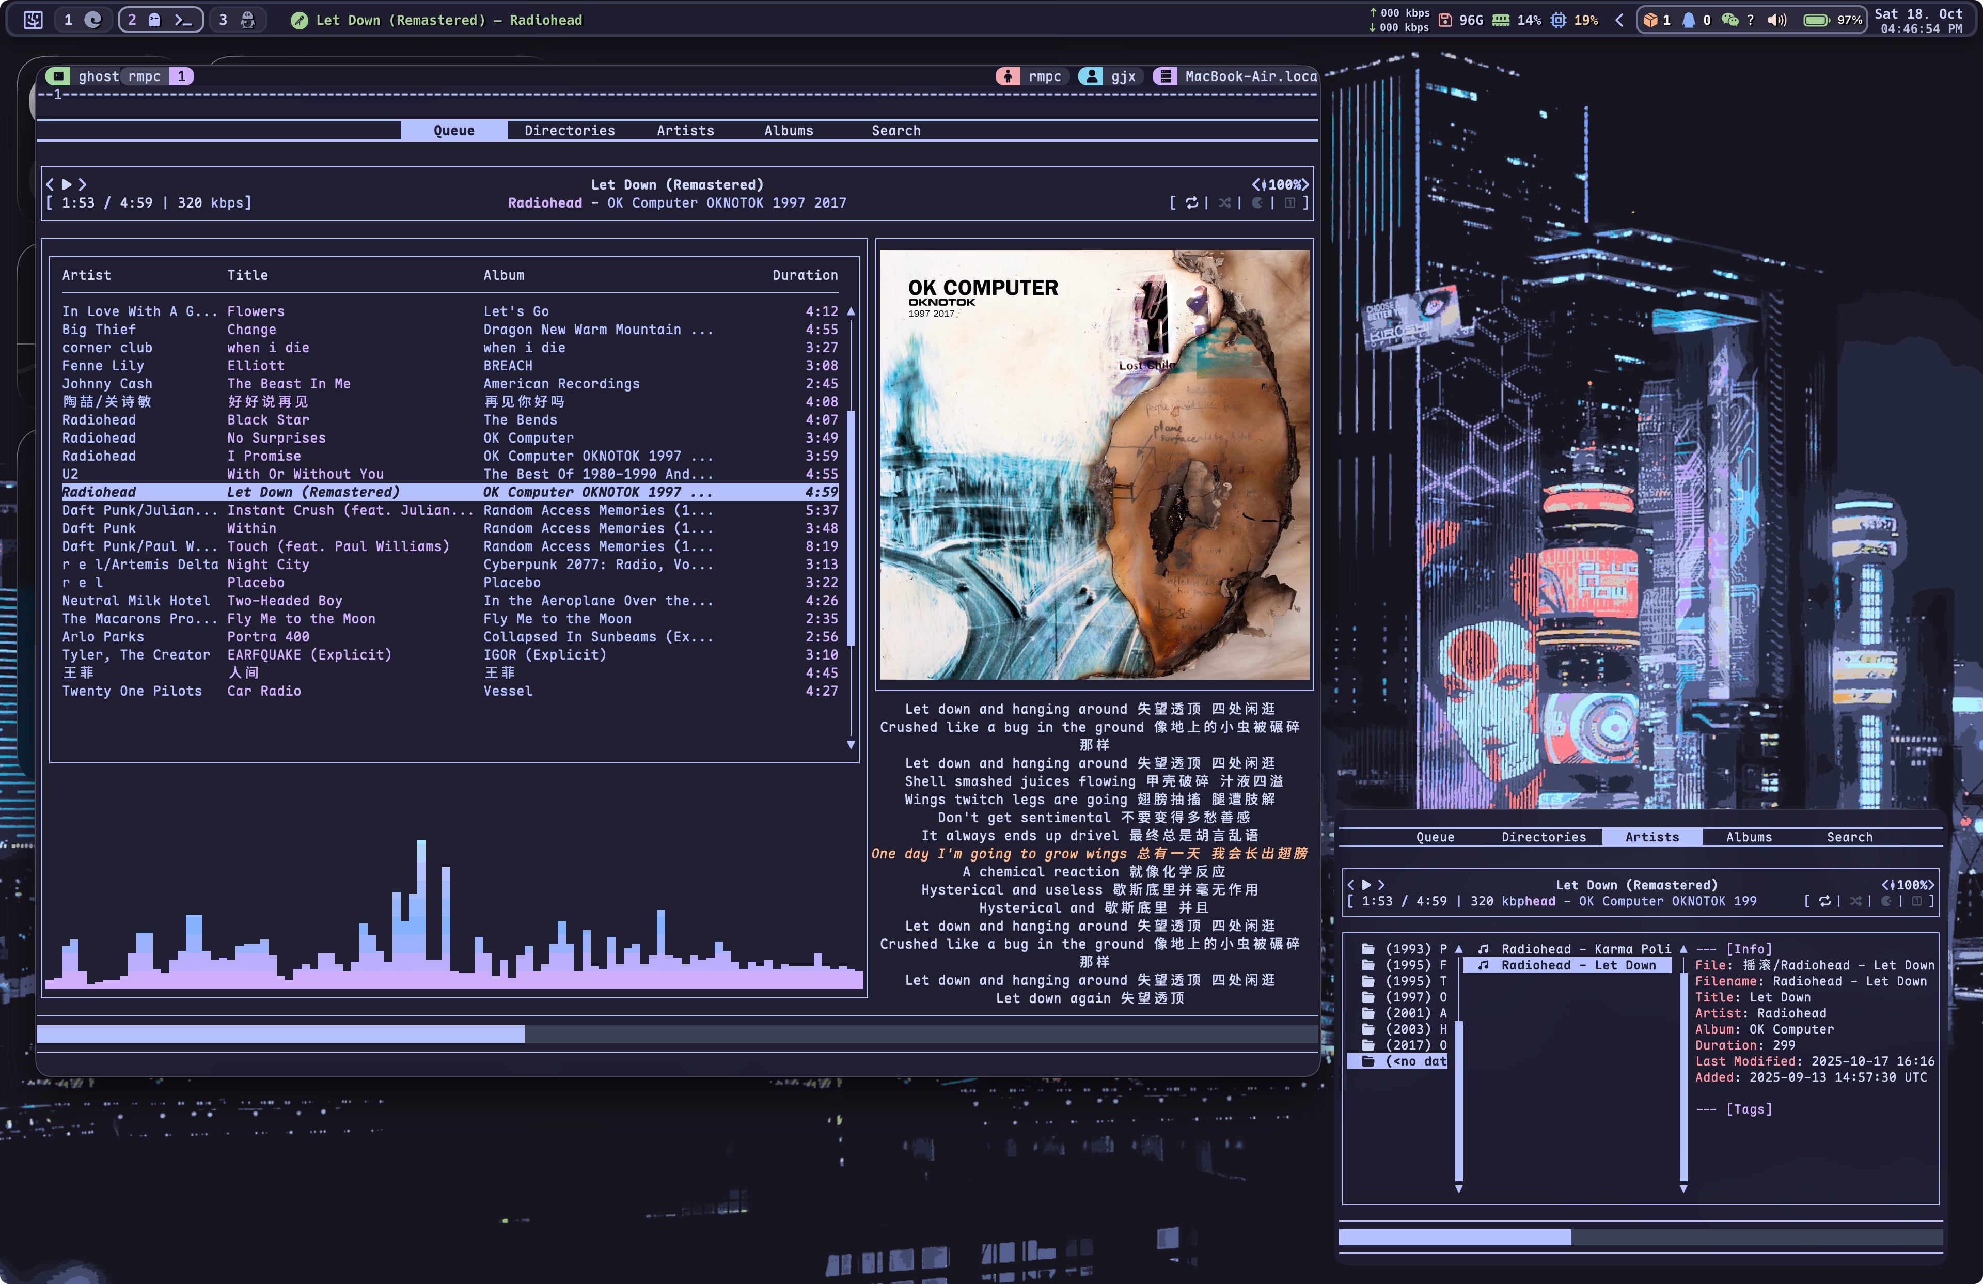This screenshot has width=1983, height=1284.
Task: Seek using the main window progress bar
Action: pyautogui.click(x=676, y=1034)
